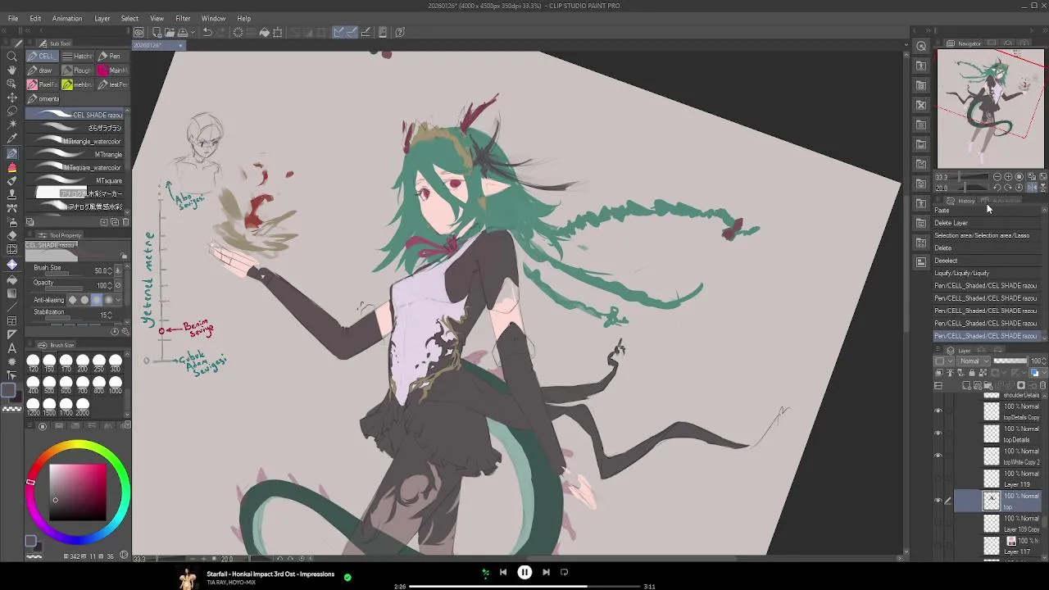This screenshot has height=590, width=1049.
Task: Click sub tool list scroll-down arrow
Action: [x=126, y=211]
